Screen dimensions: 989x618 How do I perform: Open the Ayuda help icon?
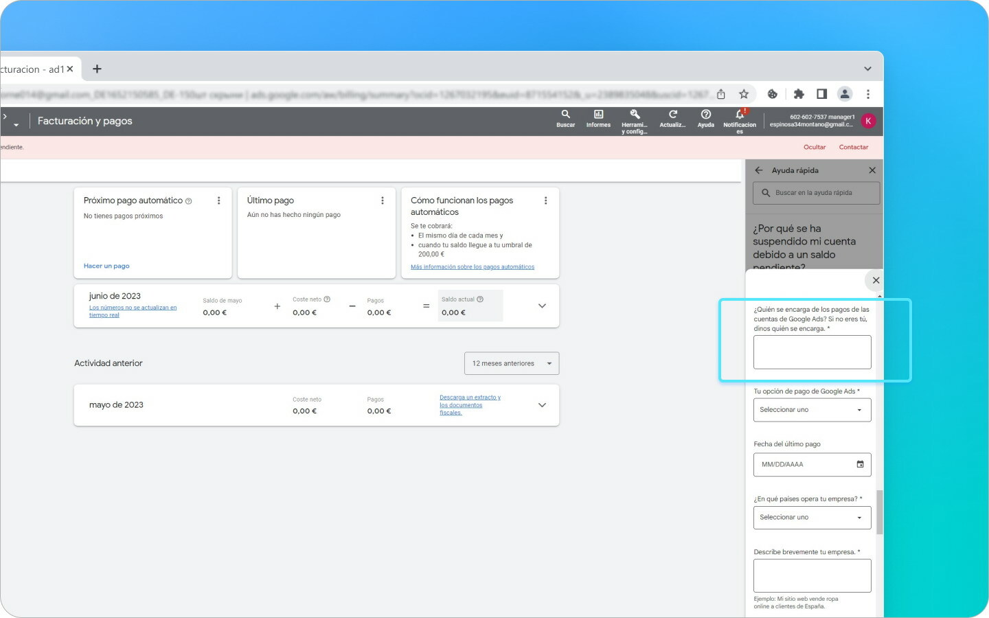click(x=705, y=118)
